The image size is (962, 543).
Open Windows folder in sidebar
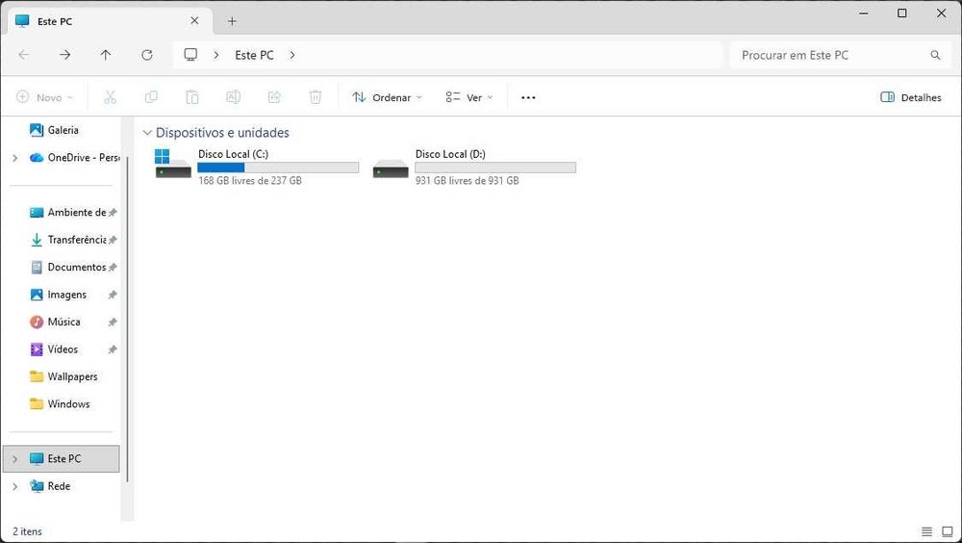click(60, 403)
